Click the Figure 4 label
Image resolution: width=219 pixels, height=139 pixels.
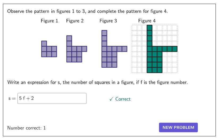(147, 21)
